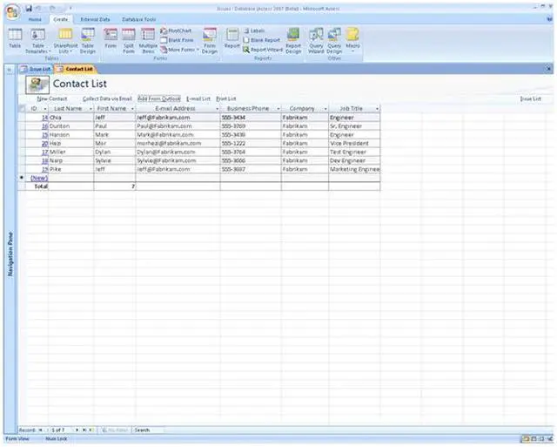The height and width of the screenshot is (447, 557).
Task: Open Last Name column filter dropdown
Action: point(90,109)
